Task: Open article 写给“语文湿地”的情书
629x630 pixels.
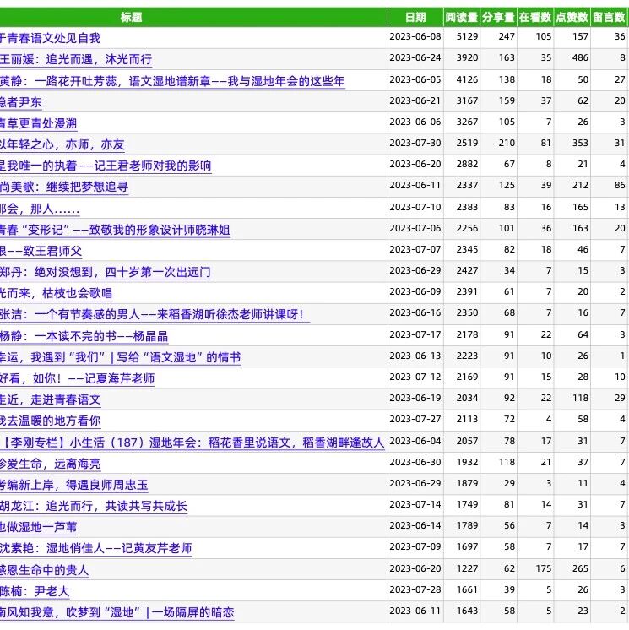Action: (x=121, y=357)
